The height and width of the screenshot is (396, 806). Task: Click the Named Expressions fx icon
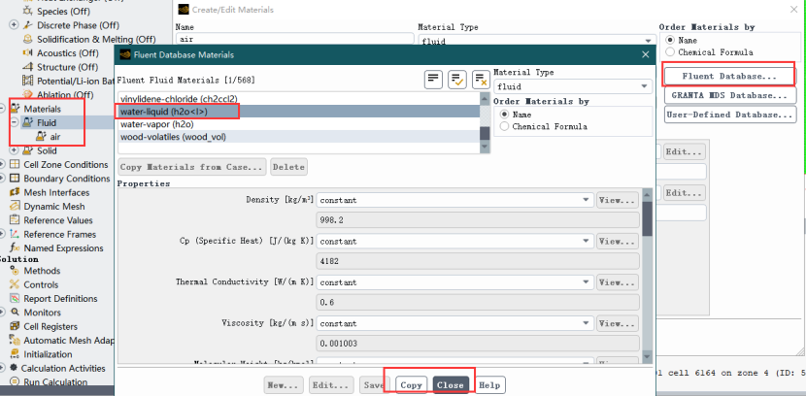[15, 248]
